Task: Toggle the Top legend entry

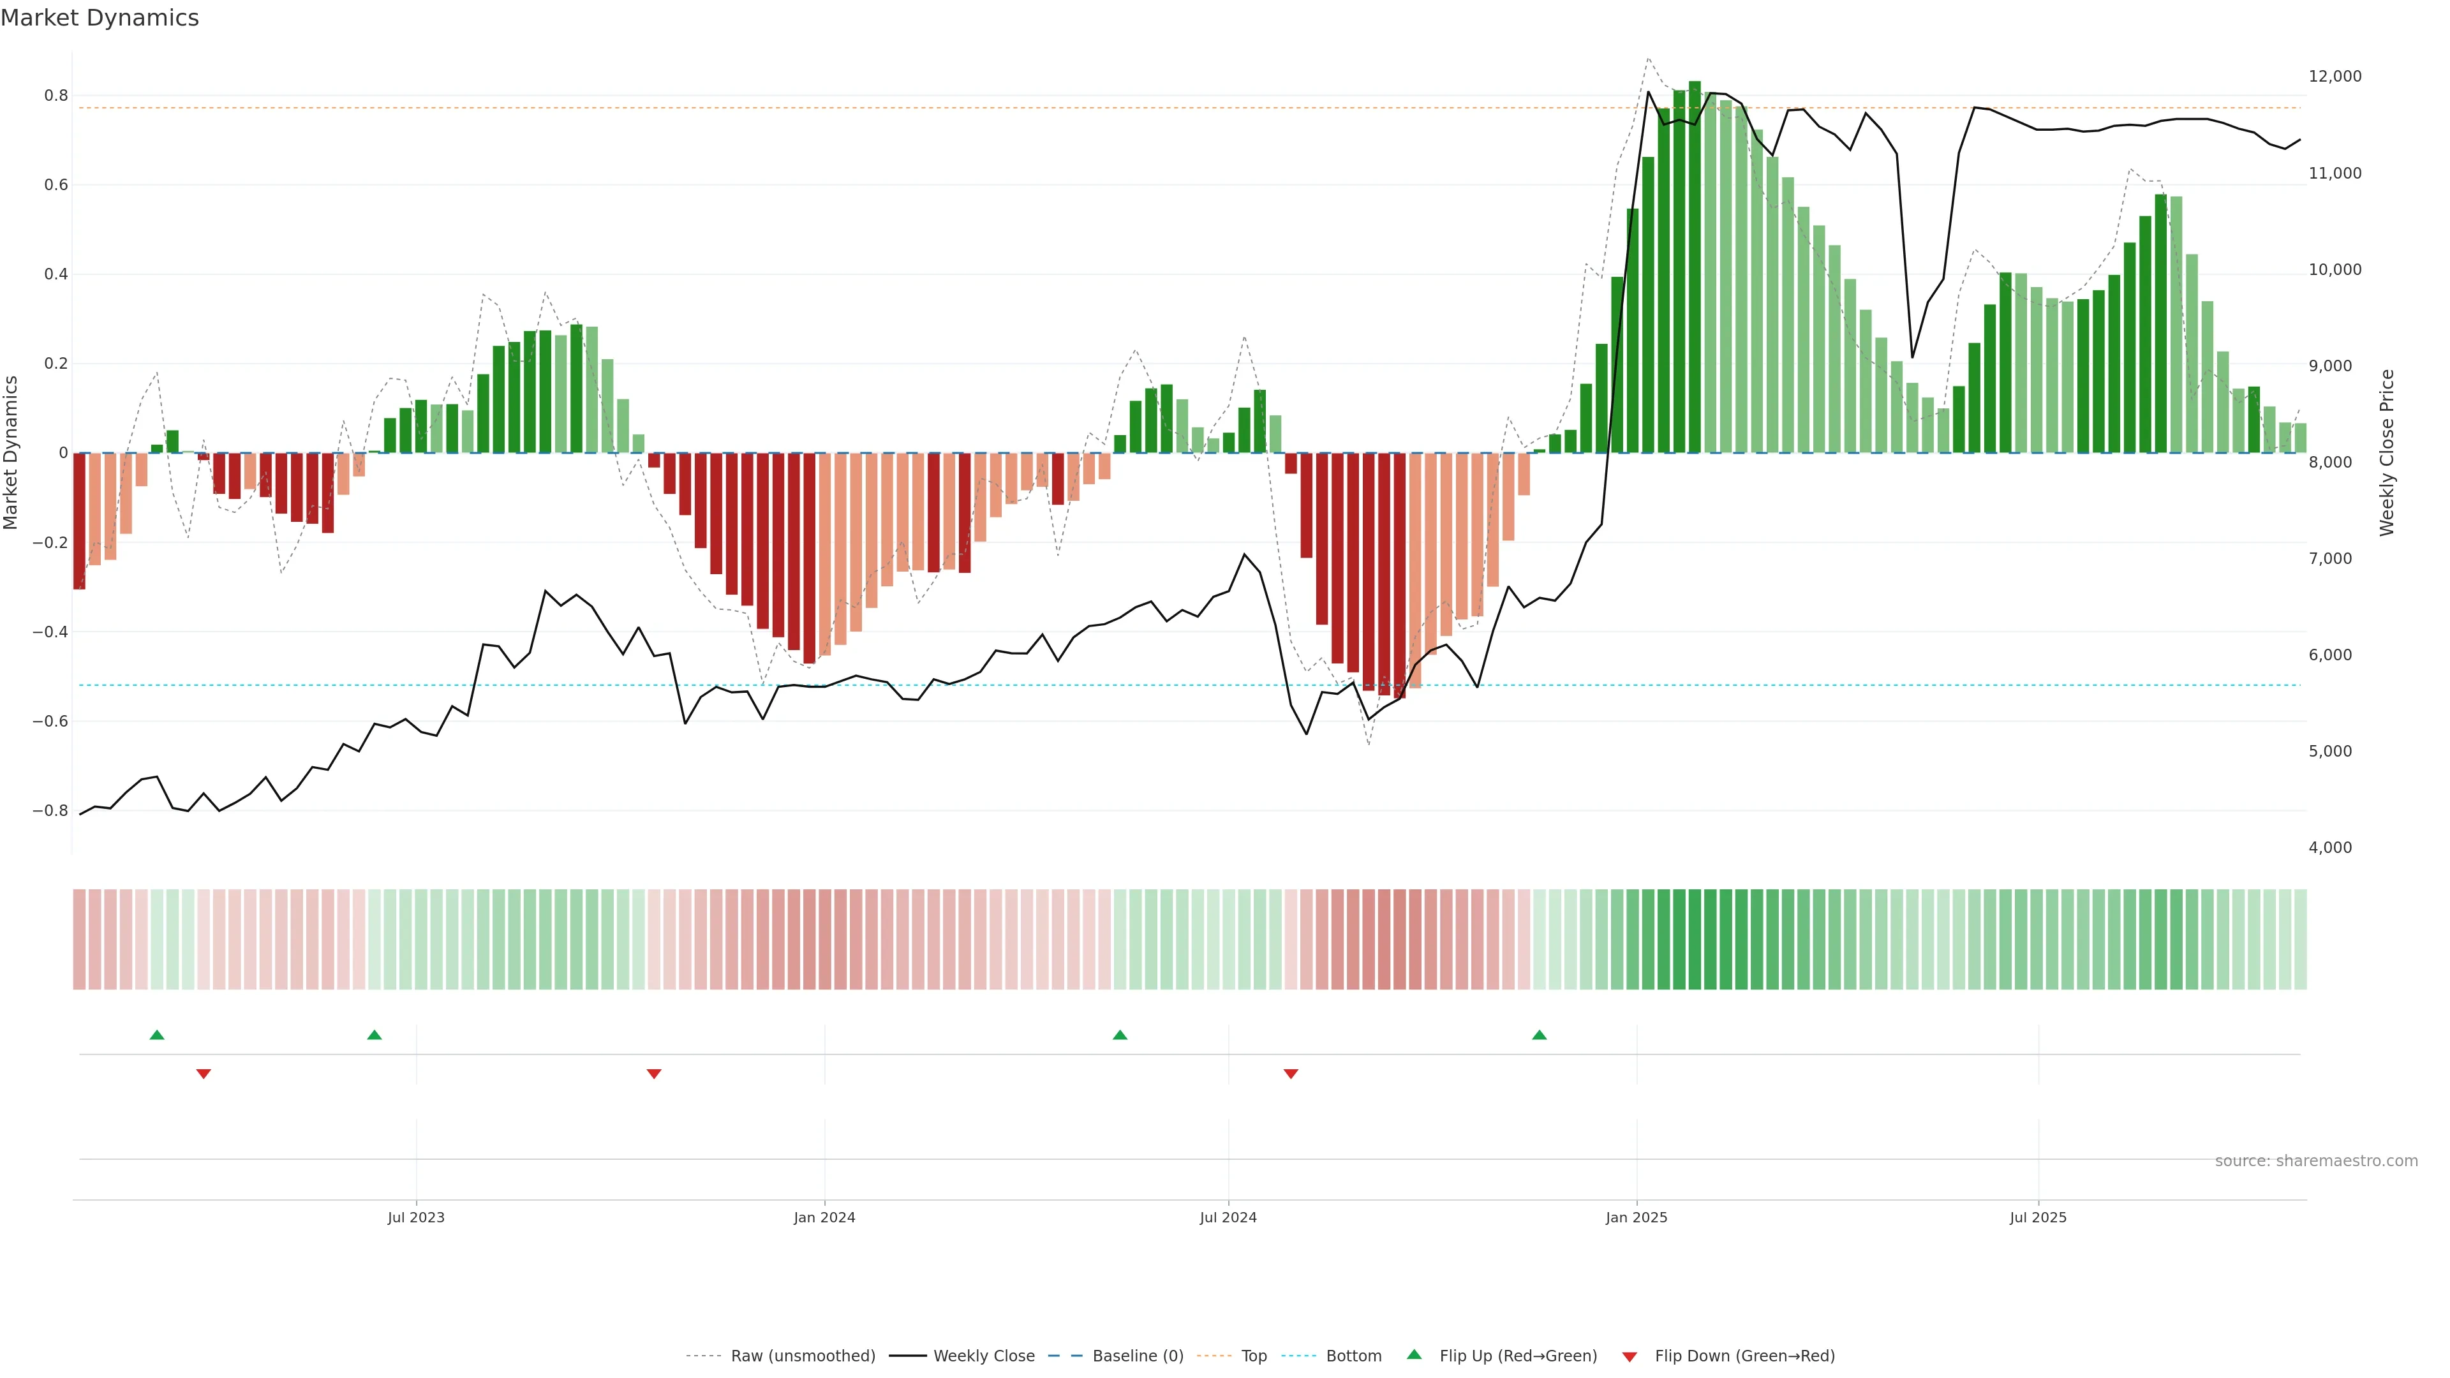Action: click(1254, 1356)
